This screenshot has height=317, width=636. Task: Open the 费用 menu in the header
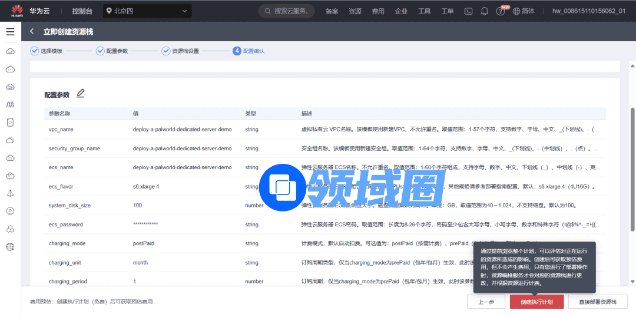point(378,11)
